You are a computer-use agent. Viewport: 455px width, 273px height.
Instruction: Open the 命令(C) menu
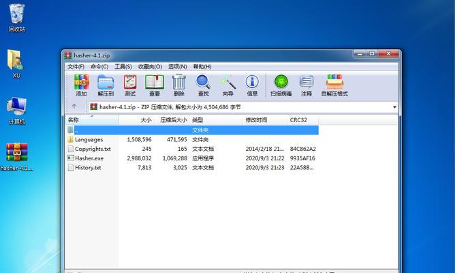click(x=99, y=67)
